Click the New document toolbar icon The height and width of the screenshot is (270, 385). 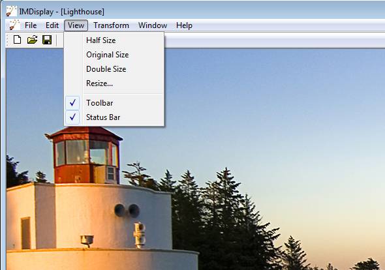[17, 40]
